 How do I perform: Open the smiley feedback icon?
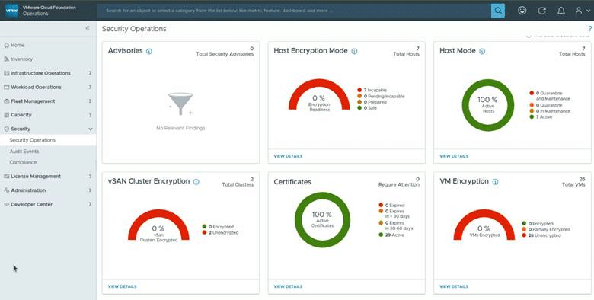coord(522,11)
